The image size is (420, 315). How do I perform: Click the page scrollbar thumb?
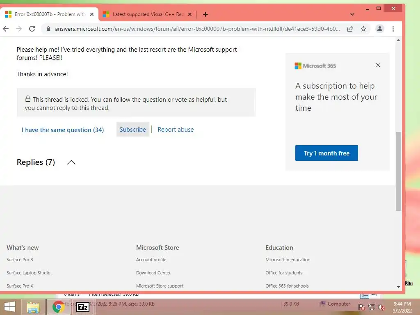[398, 171]
